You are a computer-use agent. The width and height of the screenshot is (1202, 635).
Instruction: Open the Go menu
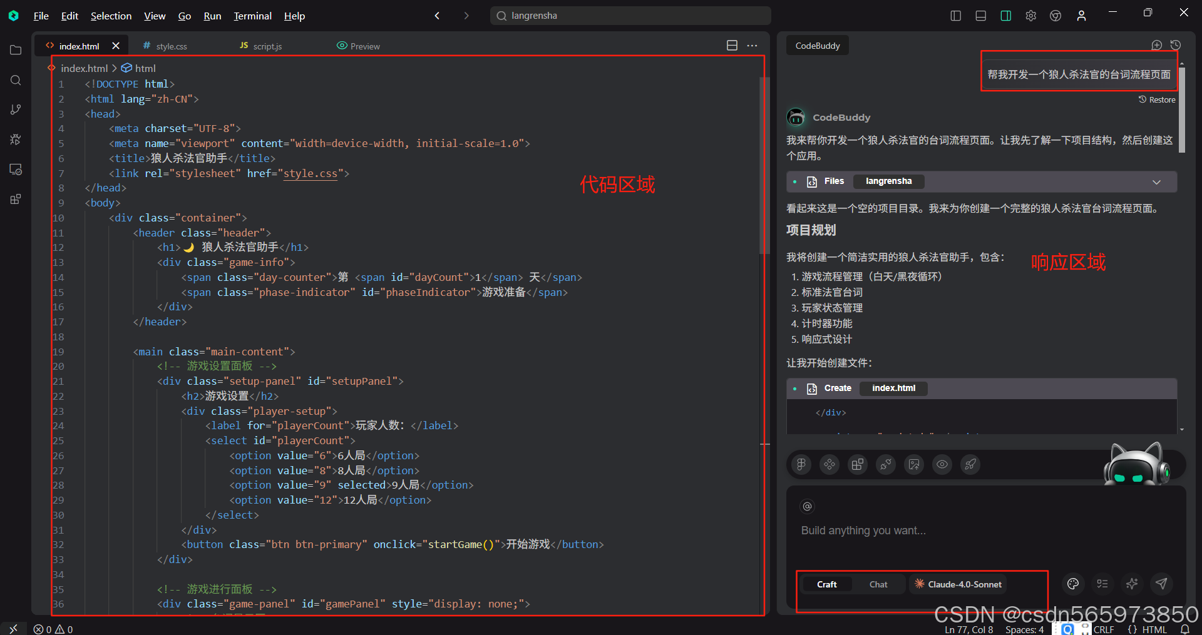click(184, 16)
